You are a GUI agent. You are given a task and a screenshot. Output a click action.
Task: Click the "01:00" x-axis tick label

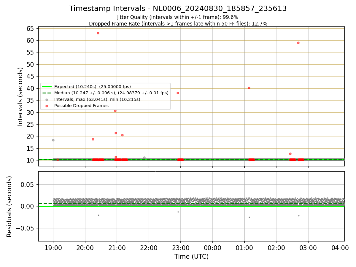pos(244,247)
